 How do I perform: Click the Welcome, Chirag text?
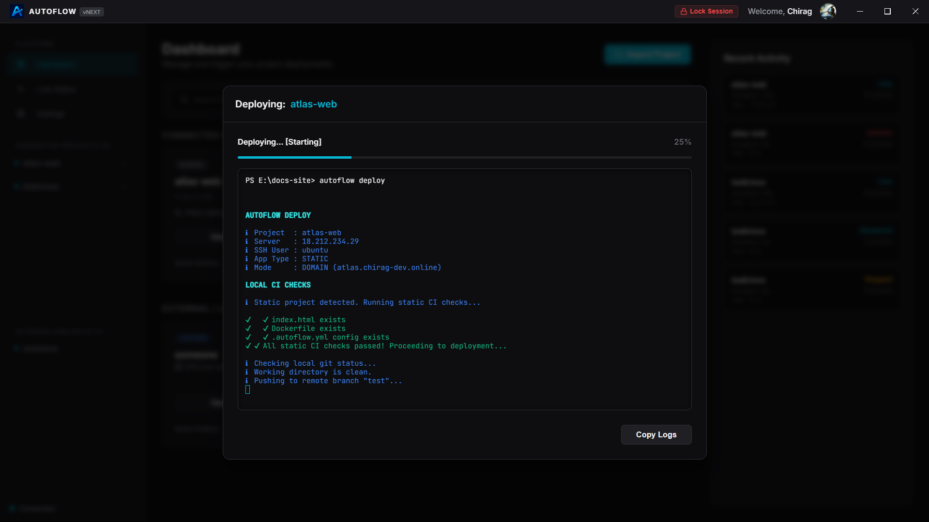779,11
